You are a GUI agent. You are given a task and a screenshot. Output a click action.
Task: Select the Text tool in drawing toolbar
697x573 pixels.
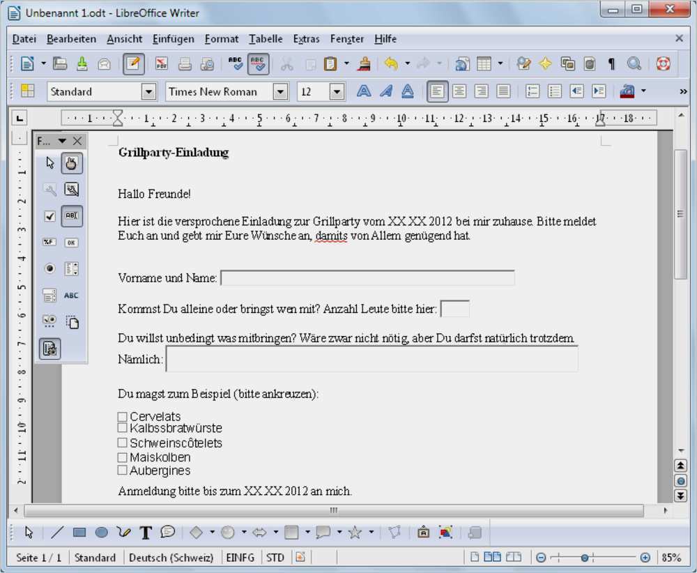tap(146, 532)
